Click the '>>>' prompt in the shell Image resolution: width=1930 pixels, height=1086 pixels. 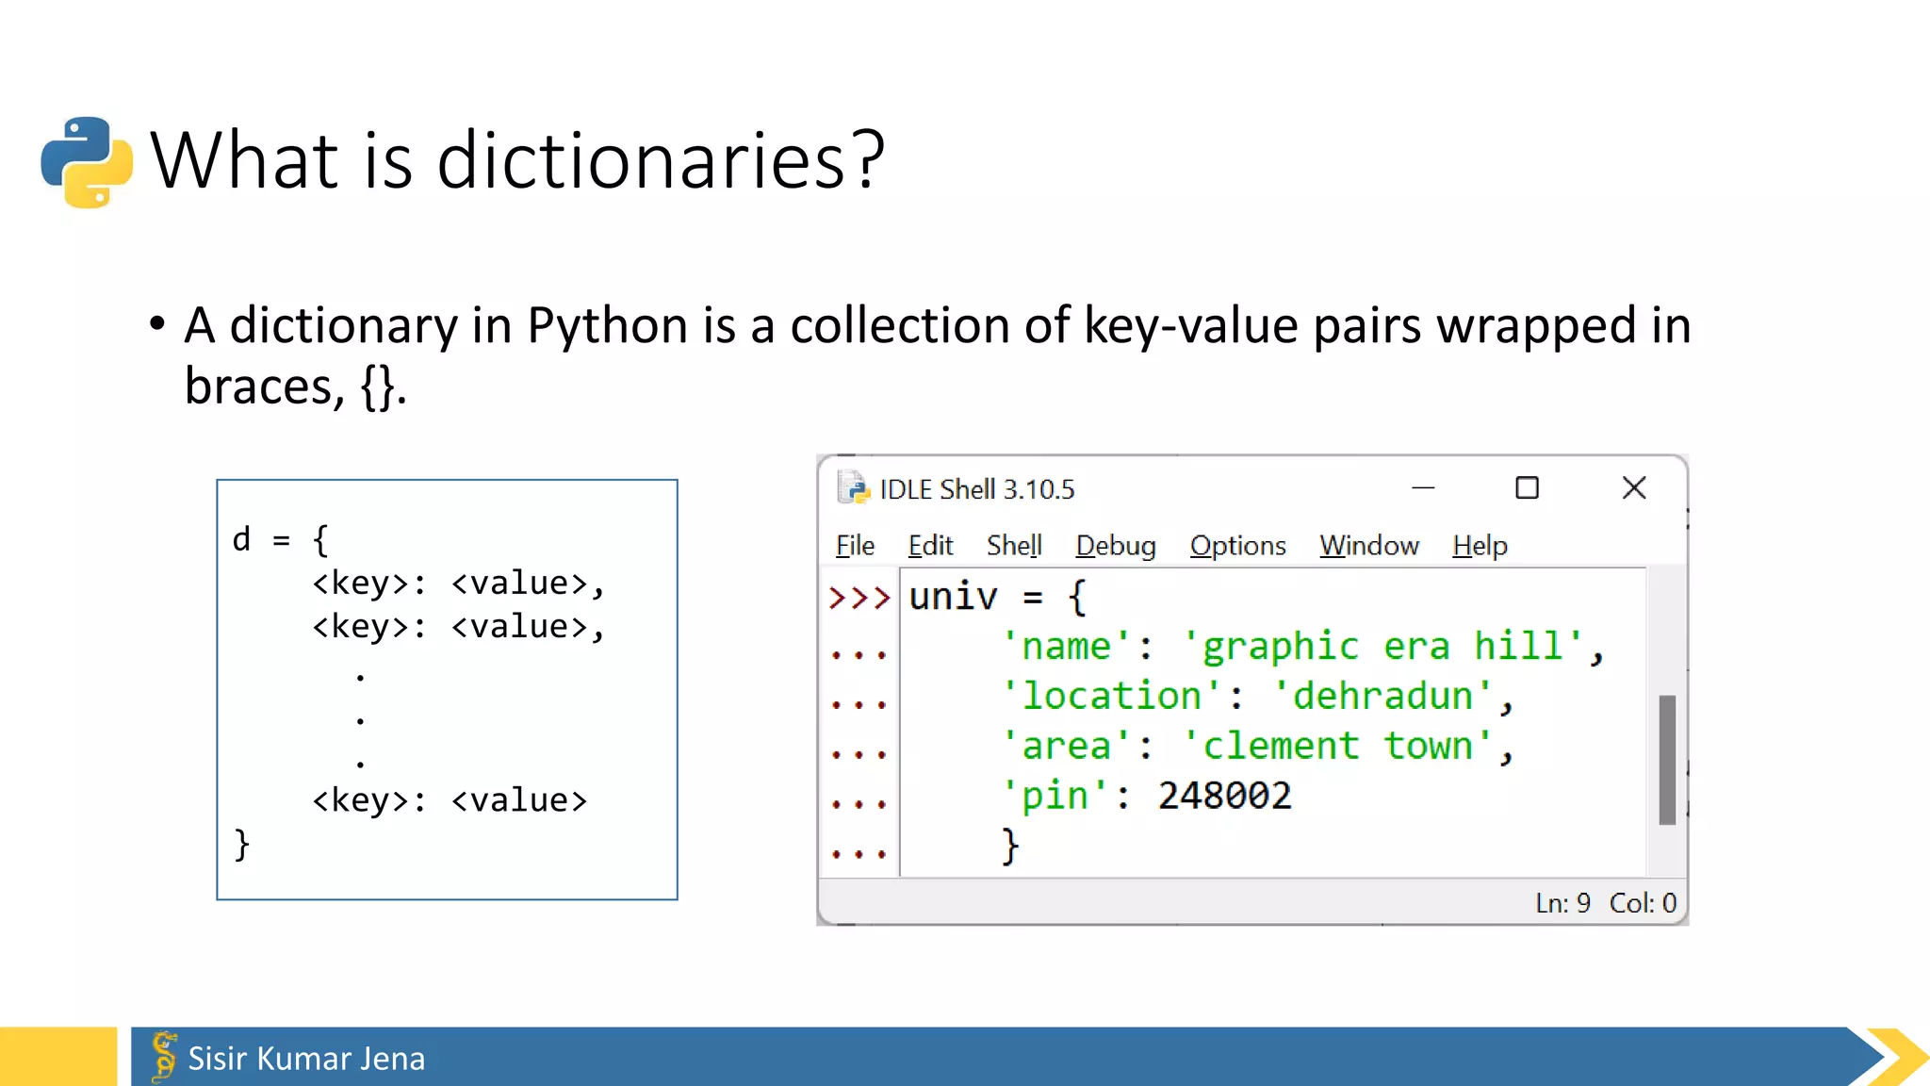859,598
